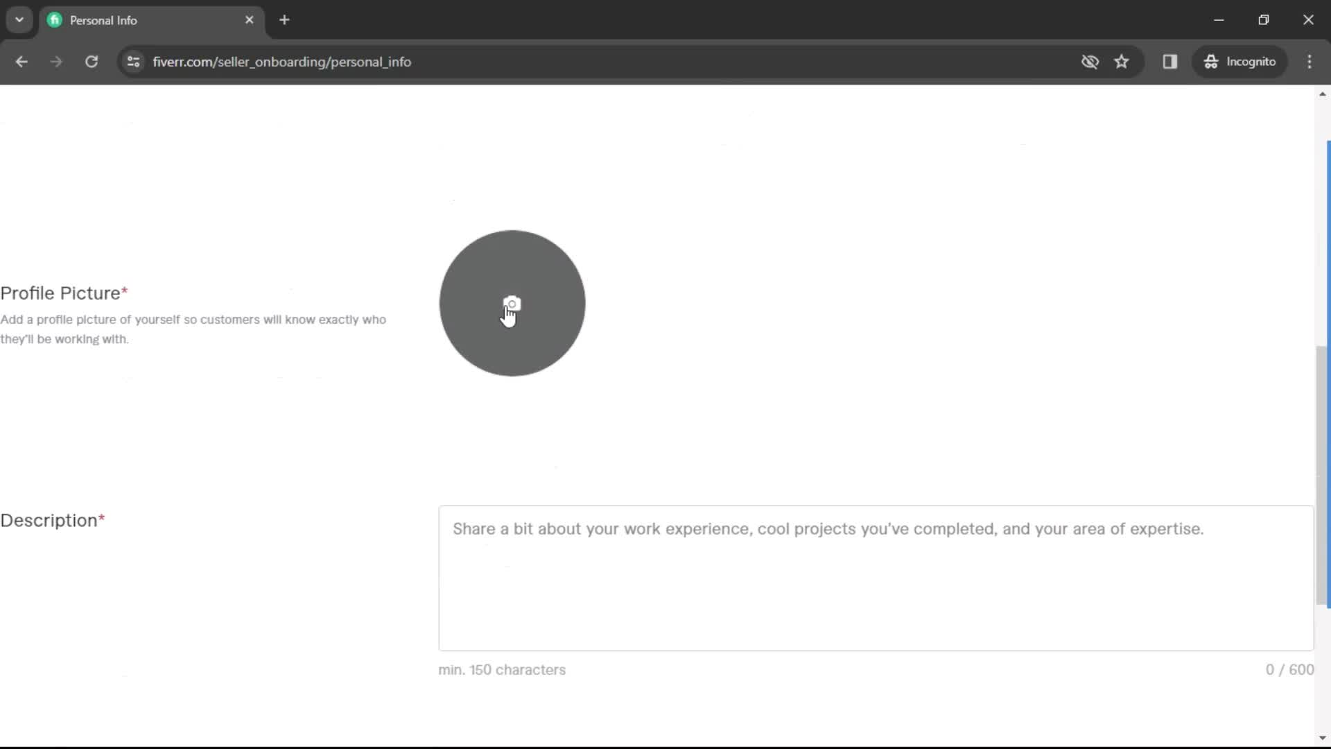Toggle the reader view eye icon
Screen dimensions: 1331x749
click(1090, 61)
